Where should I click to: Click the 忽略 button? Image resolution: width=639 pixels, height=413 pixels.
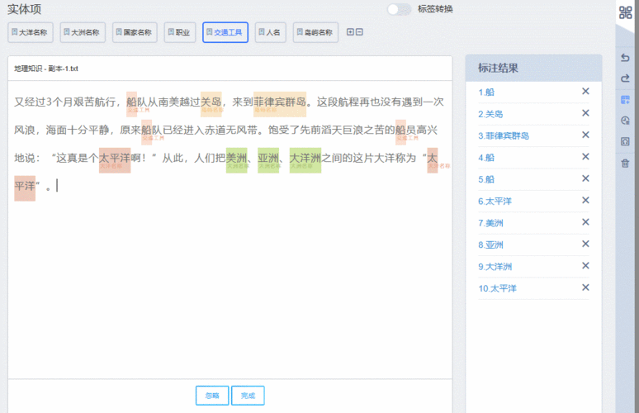click(212, 396)
